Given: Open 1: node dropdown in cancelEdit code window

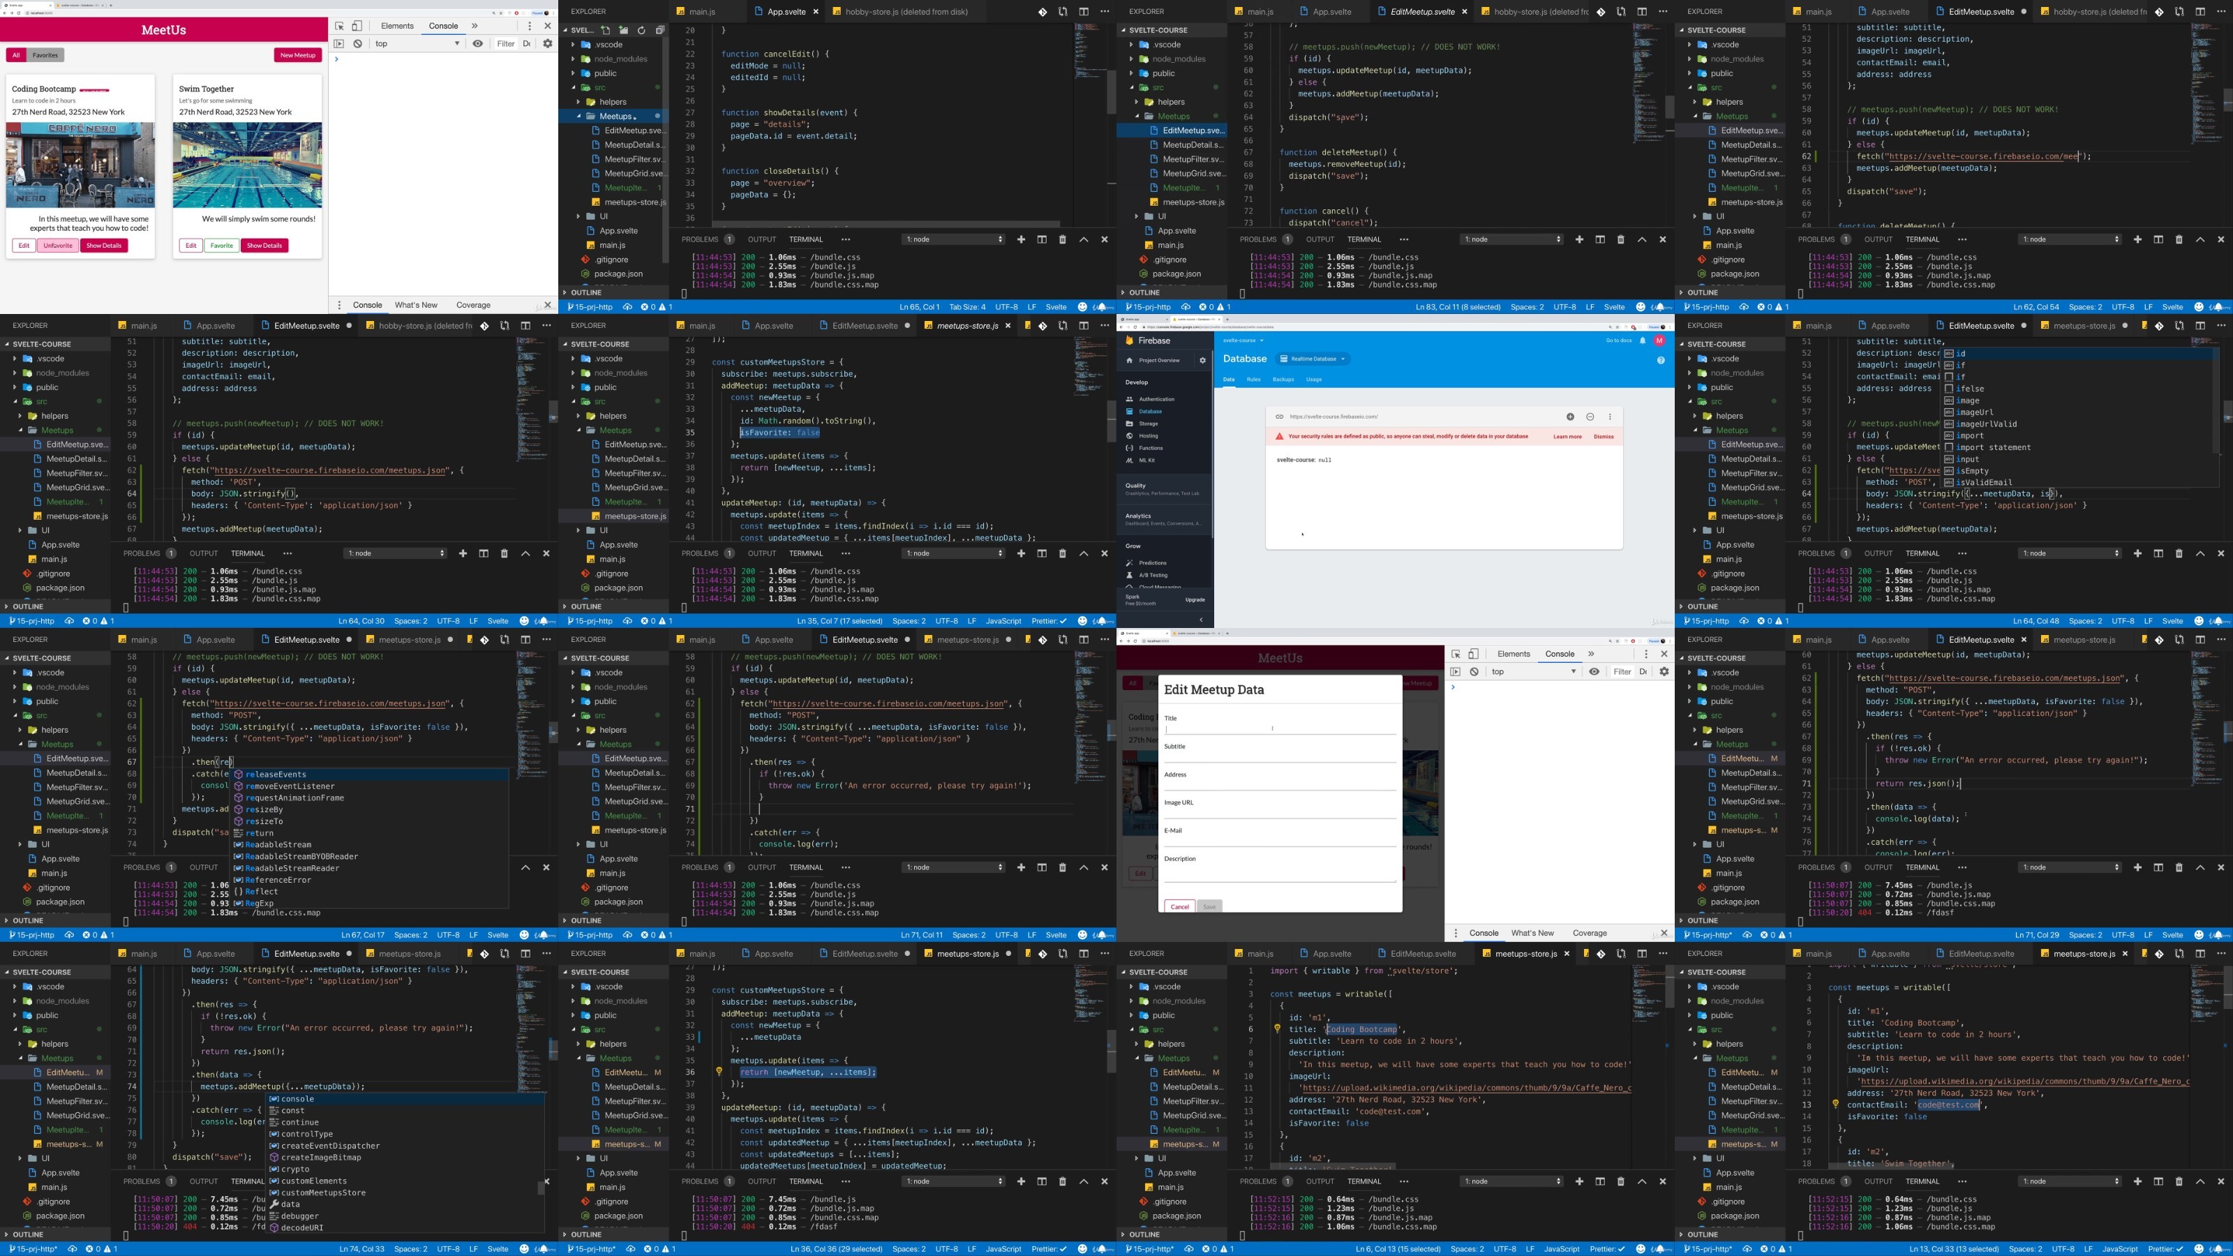Looking at the screenshot, I should click(x=953, y=239).
